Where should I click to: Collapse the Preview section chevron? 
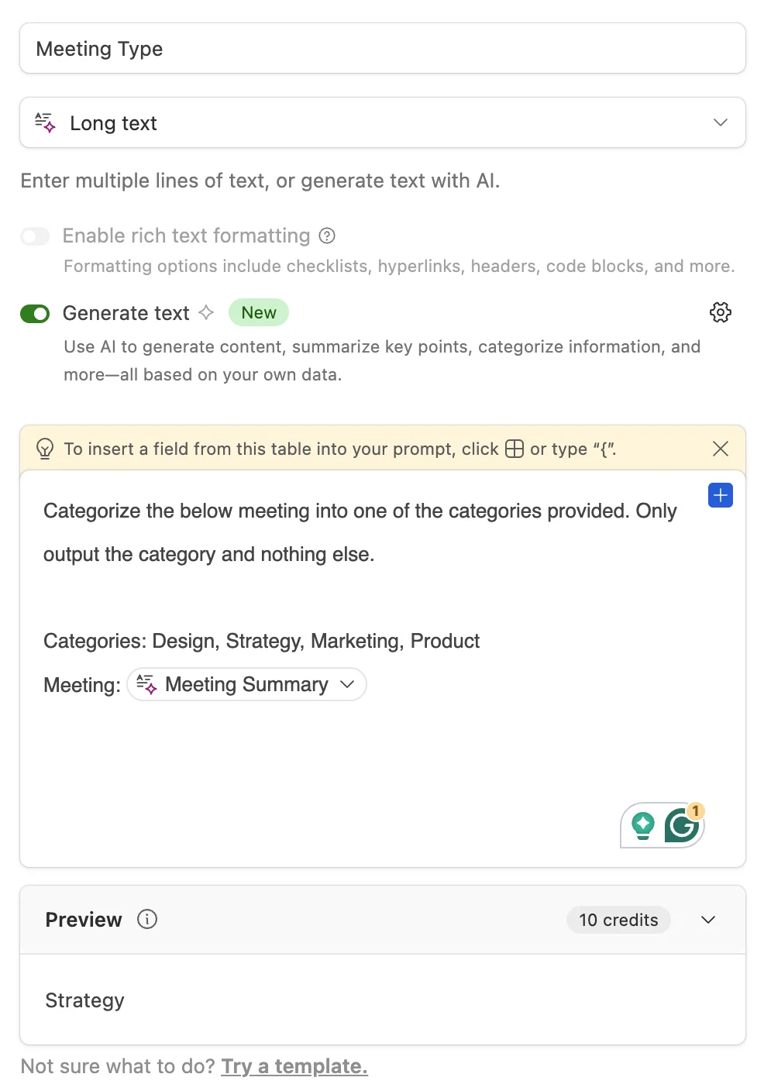[707, 920]
